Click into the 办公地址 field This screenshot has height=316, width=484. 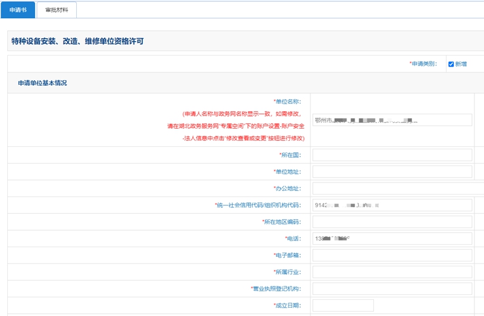[397, 189]
